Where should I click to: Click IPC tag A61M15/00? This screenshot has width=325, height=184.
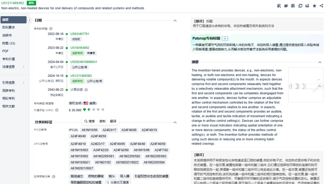click(90, 130)
